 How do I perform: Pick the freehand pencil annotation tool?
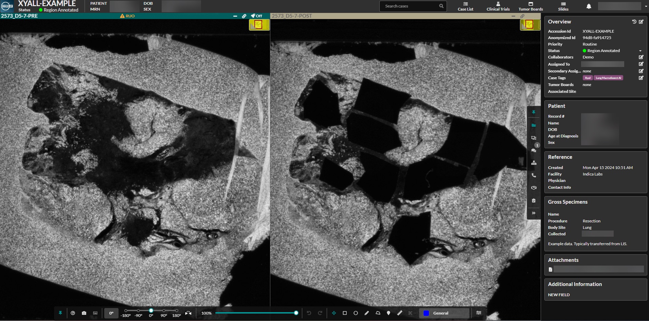pos(367,313)
